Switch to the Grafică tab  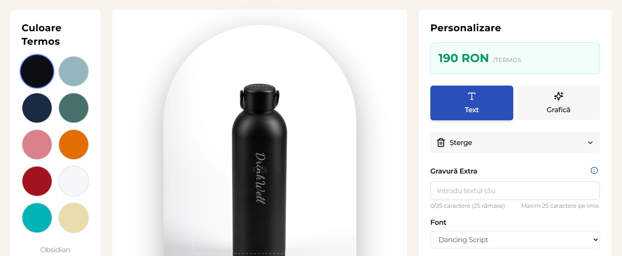click(558, 103)
